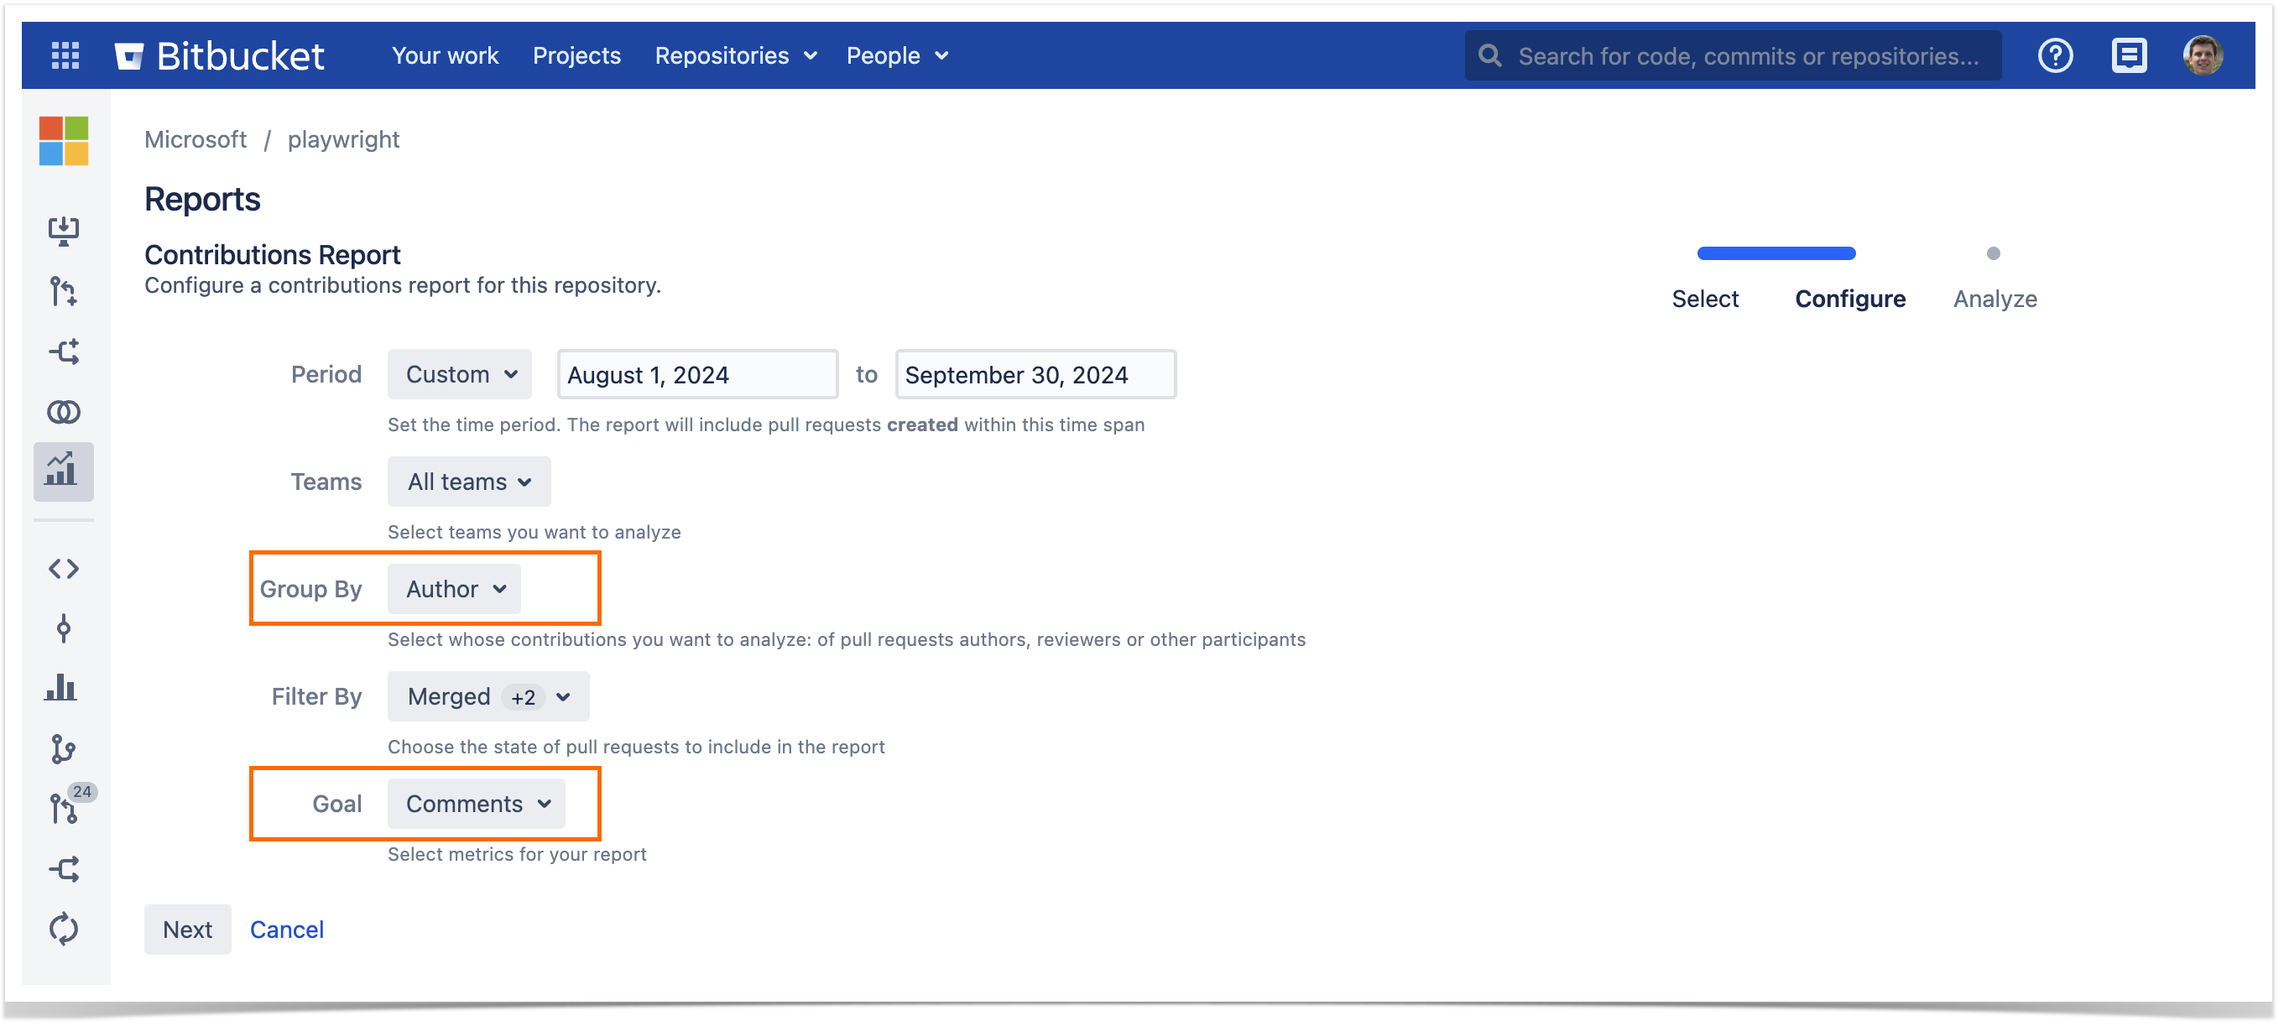Expand the Teams All teams dropdown
The width and height of the screenshot is (2284, 1026).
[467, 482]
